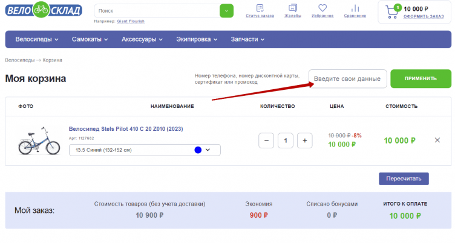Image resolution: width=455 pixels, height=243 pixels.
Task: Open the Статус заказа icon
Action: [x=260, y=8]
